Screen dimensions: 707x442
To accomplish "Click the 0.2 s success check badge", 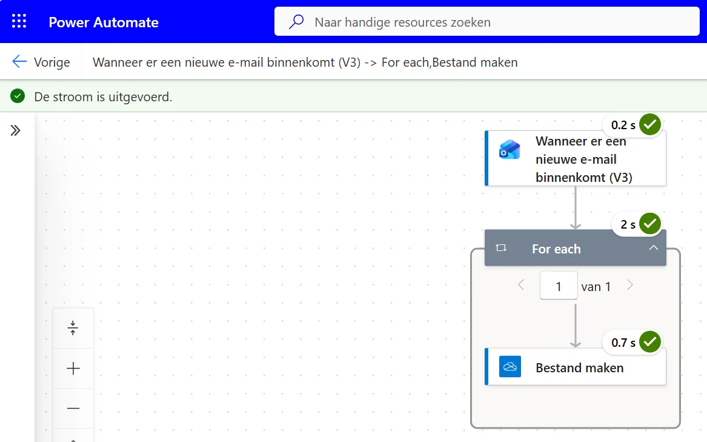I will [x=649, y=125].
